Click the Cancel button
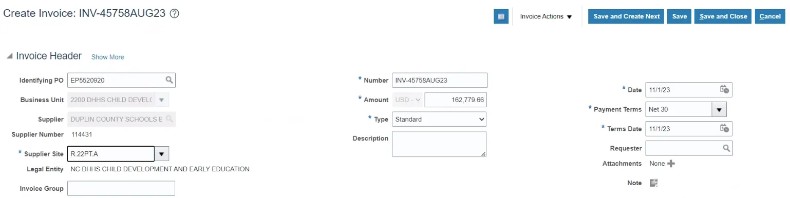Screen dimensions: 790x198 (x=770, y=16)
